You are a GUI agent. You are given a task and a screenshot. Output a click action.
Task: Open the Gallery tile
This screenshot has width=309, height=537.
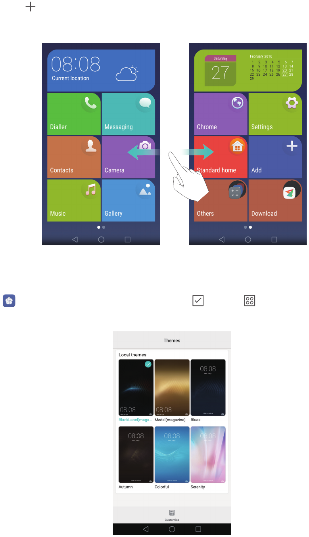[129, 200]
